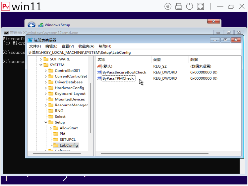248x186 pixels.
Task: Close the Windows Setup window
Action: pos(214,21)
